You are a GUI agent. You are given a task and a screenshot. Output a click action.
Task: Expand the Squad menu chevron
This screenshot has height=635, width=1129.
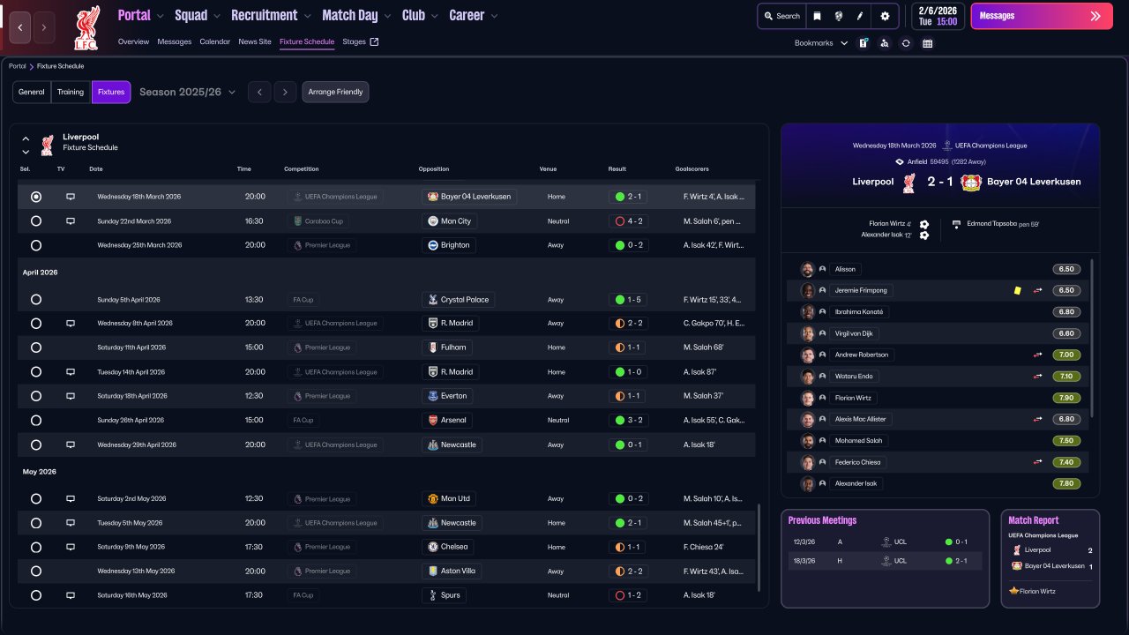pos(216,16)
